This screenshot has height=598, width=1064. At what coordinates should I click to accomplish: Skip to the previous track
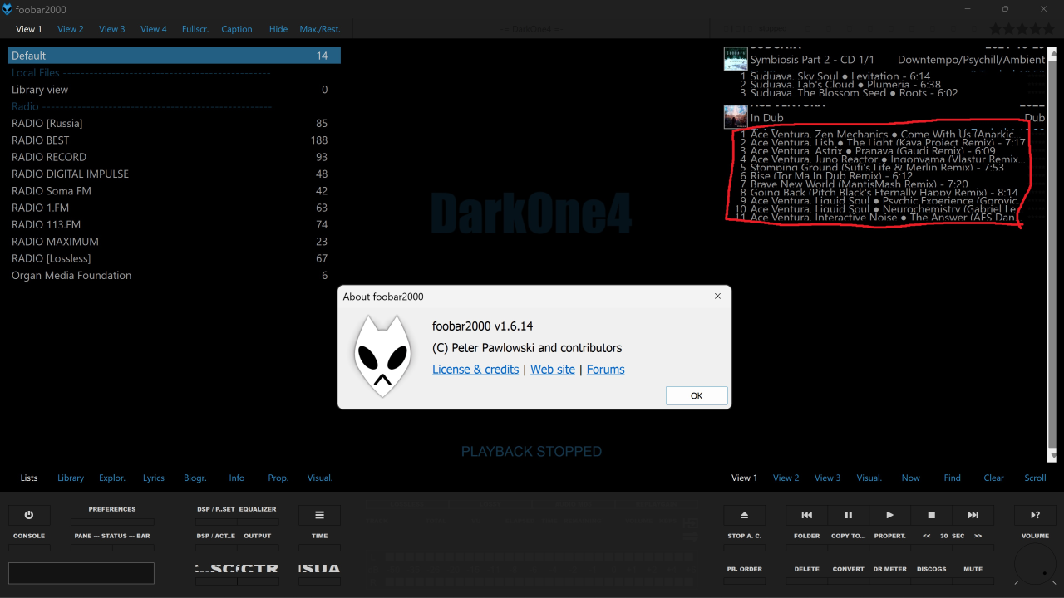(806, 515)
